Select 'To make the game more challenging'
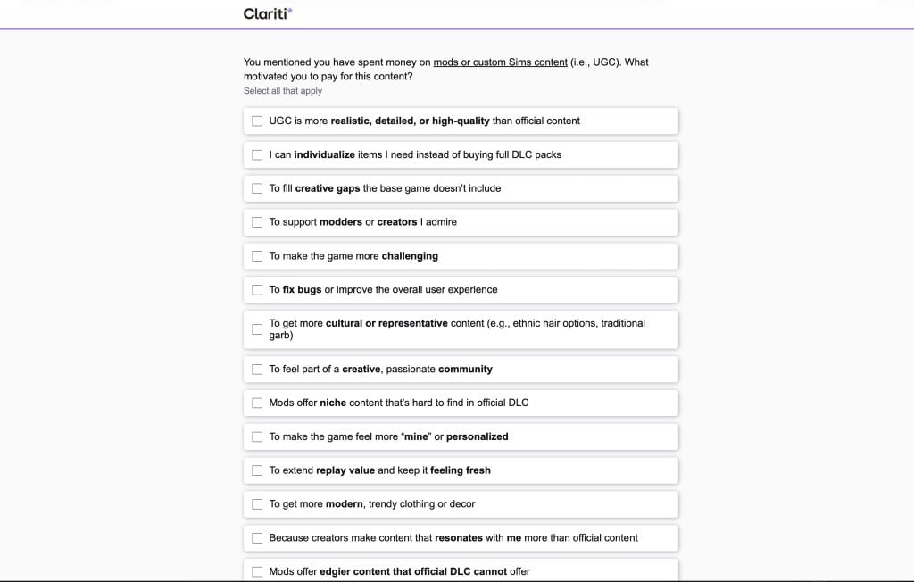Viewport: 914px width, 582px height. tap(258, 256)
